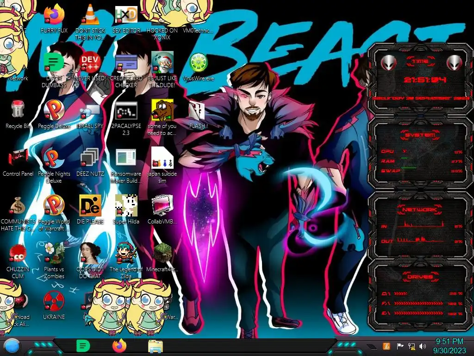Open the Action Center flag tray icon

[400, 346]
